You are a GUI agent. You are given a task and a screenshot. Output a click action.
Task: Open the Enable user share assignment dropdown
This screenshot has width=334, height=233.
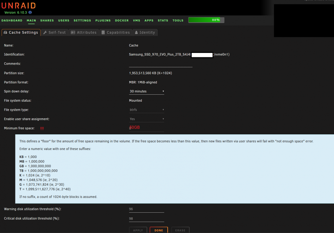[x=147, y=119]
